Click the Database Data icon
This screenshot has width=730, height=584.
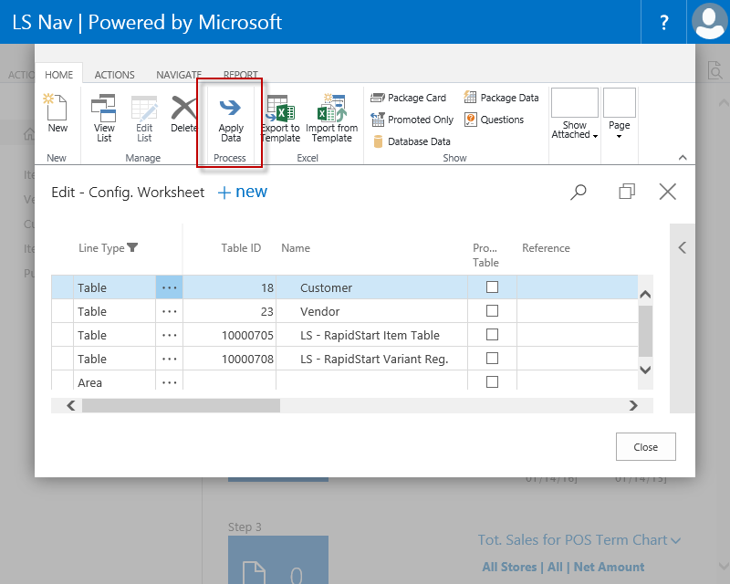[x=379, y=141]
